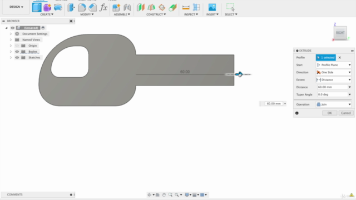Screen dimensions: 356x200
Task: Expand the Origin tree node
Action: point(11,46)
